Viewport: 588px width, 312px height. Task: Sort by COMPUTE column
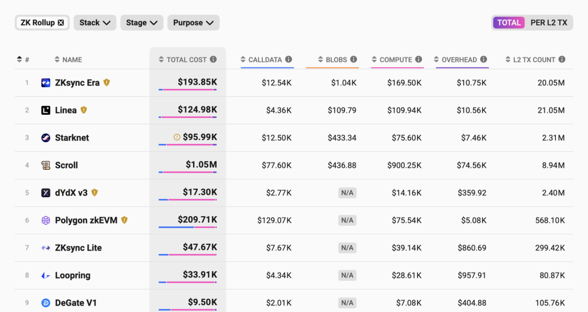pos(392,60)
